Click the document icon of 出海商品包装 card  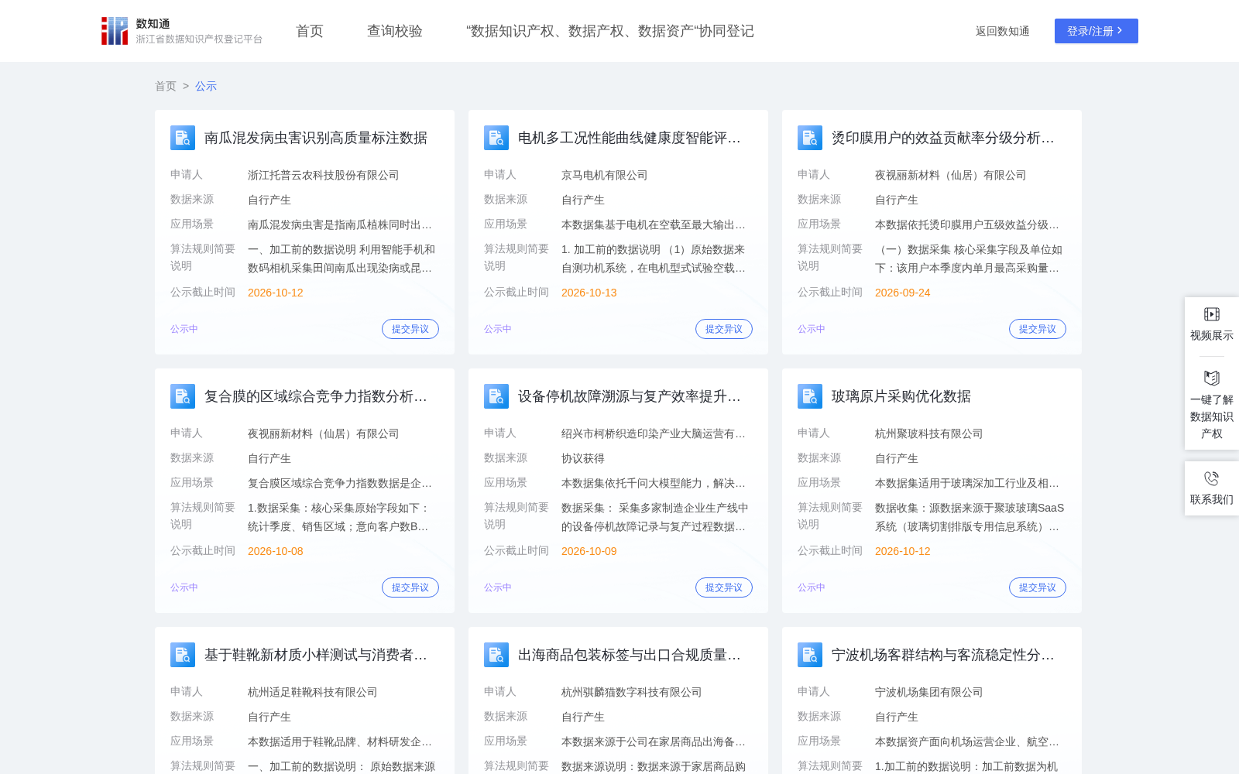point(496,655)
